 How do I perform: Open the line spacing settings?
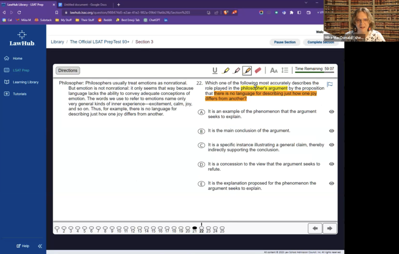point(285,71)
